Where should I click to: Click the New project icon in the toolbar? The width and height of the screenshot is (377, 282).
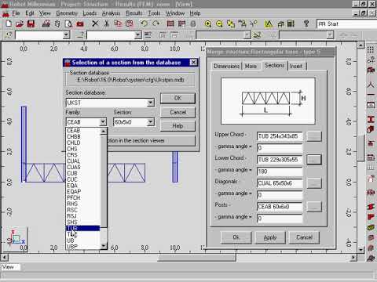(x=9, y=23)
